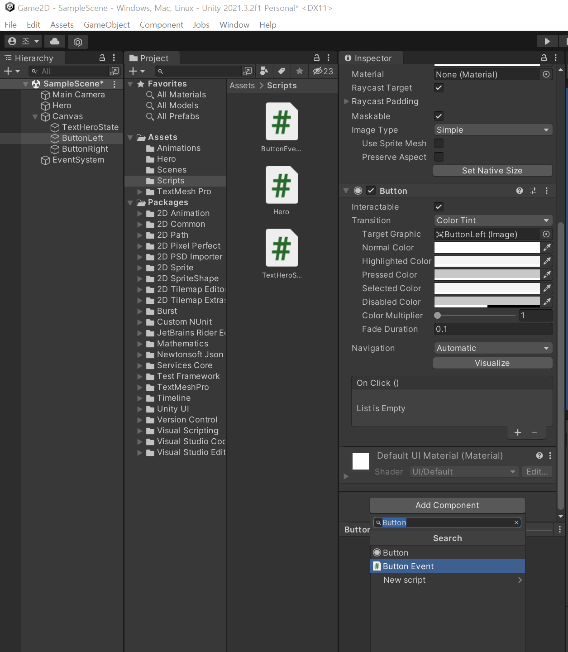
Task: Click the favorites star icon in Project toolbar
Action: (x=300, y=71)
